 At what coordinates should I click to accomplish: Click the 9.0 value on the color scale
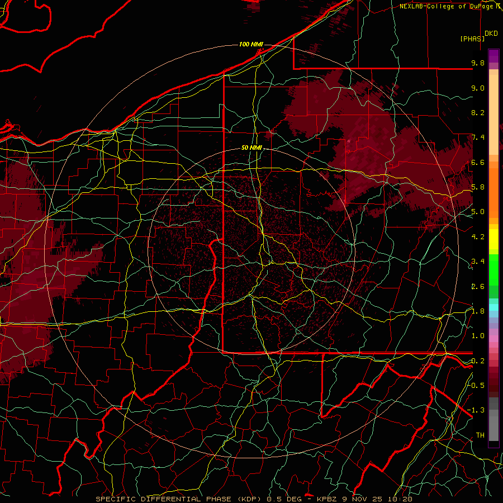pyautogui.click(x=478, y=88)
